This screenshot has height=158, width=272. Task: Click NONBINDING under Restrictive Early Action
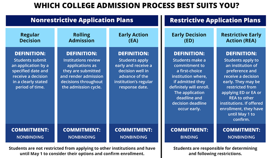click(x=241, y=137)
